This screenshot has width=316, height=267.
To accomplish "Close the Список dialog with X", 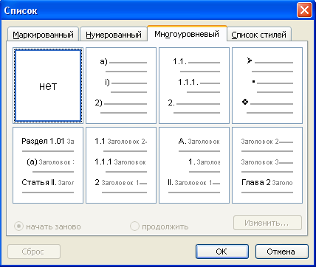I will click(x=304, y=10).
